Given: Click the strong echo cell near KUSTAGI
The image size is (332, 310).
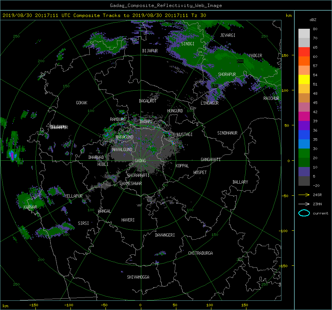Looking at the screenshot, I should coord(173,143).
